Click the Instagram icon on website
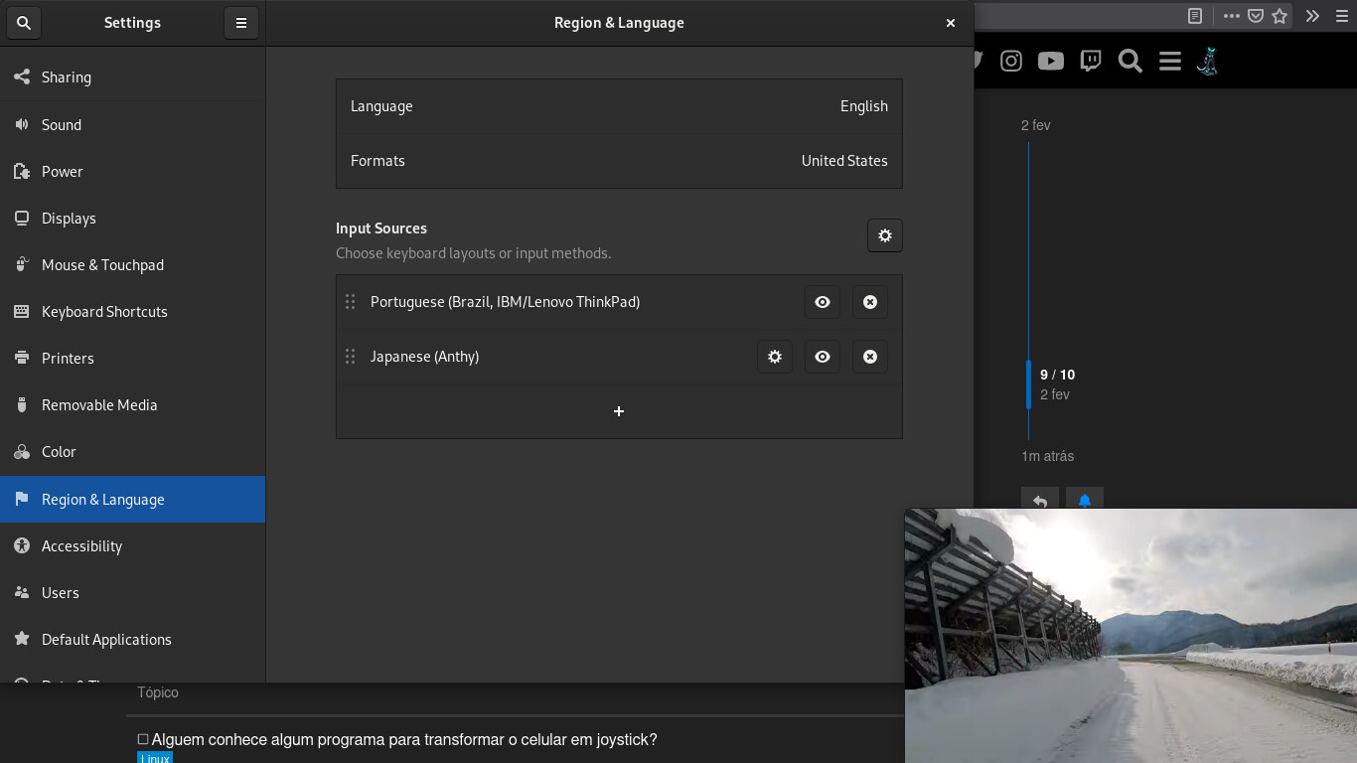Screen dimensions: 1357x763 [x=1010, y=62]
